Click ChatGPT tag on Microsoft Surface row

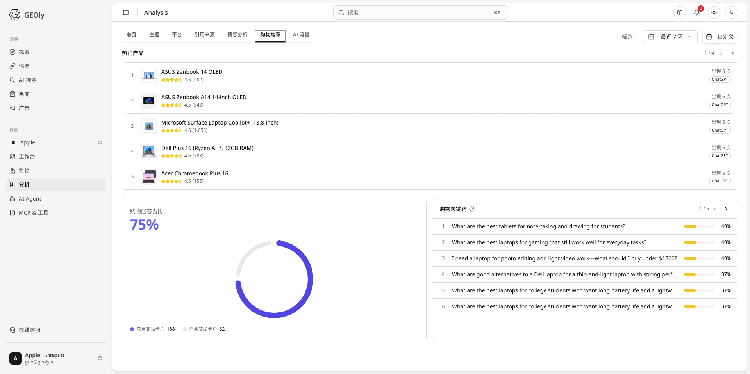coord(720,130)
